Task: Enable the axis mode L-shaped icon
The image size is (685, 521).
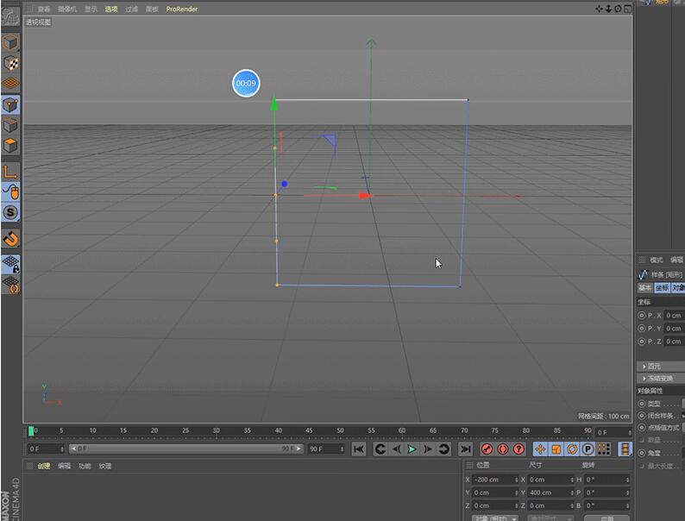Action: [x=11, y=172]
